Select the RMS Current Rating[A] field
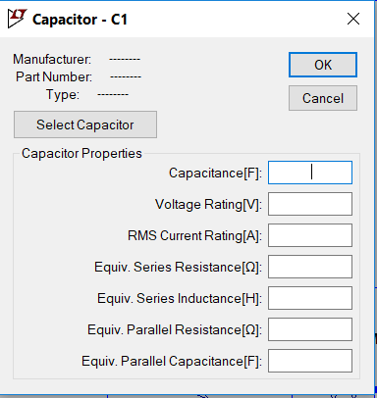 [x=310, y=235]
